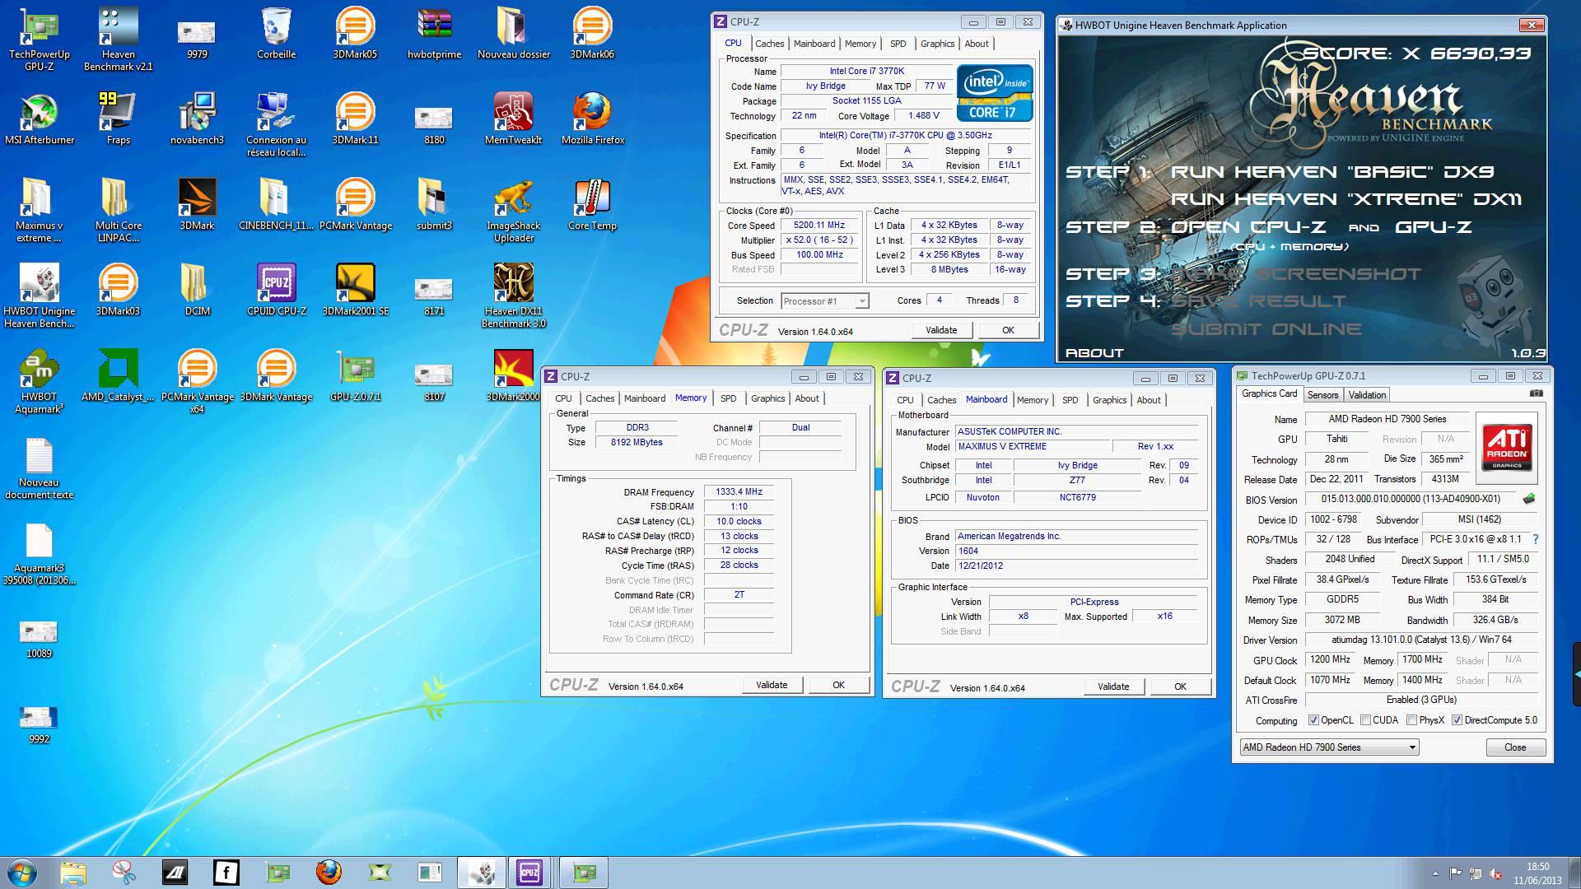Open Multi Core LINPAC folder
This screenshot has width=1581, height=889.
118,211
